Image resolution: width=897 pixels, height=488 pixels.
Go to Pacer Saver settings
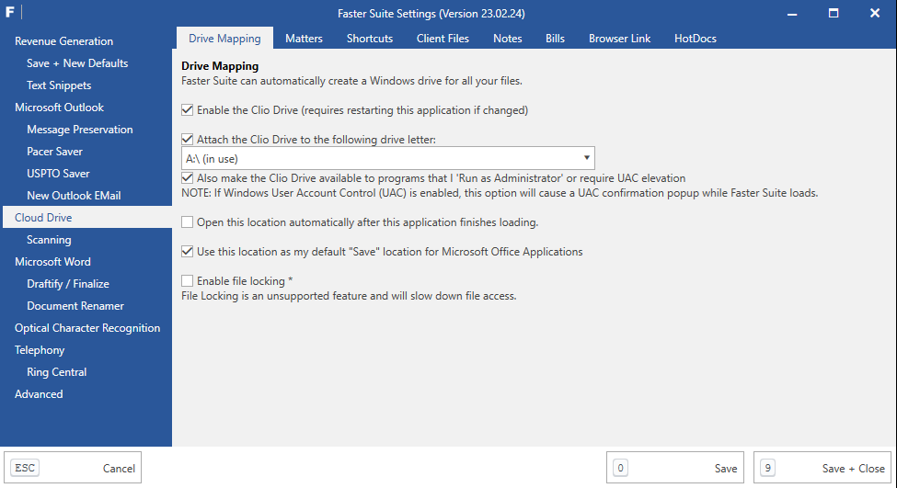(x=54, y=152)
